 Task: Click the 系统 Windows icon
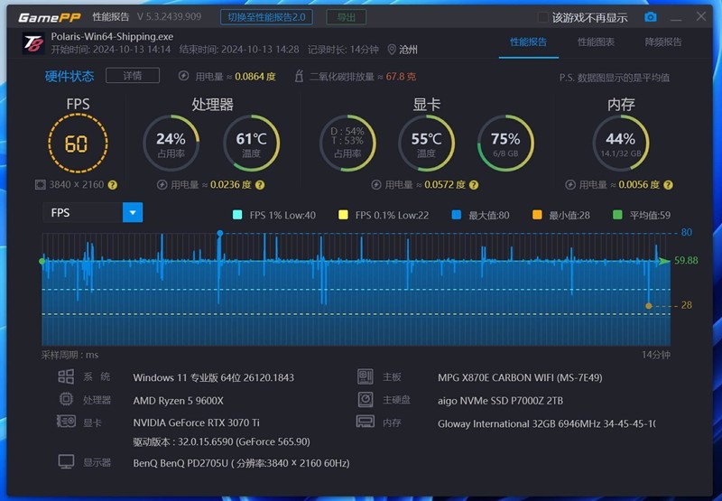pyautogui.click(x=66, y=376)
